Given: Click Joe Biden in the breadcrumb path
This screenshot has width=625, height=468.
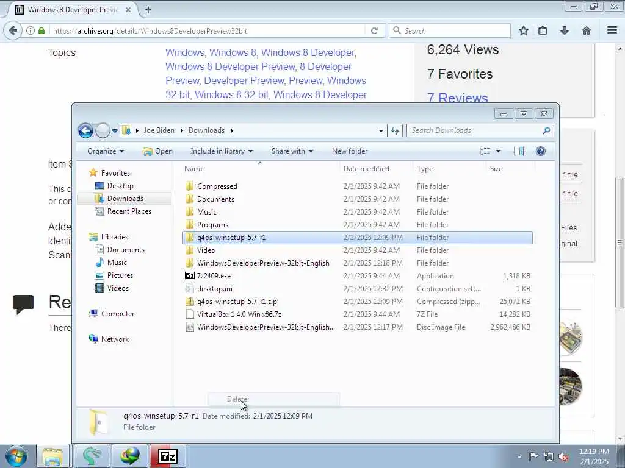Looking at the screenshot, I should [x=159, y=130].
